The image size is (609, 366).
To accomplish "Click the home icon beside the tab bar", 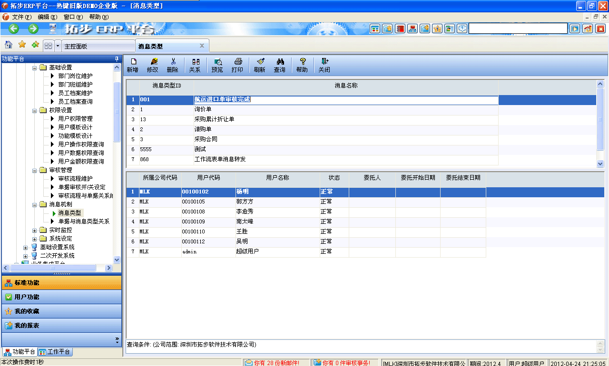I will [x=8, y=44].
